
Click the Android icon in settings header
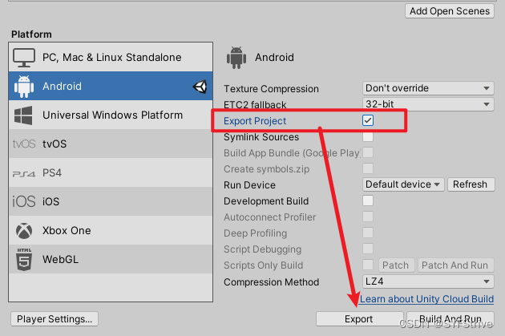pos(236,58)
